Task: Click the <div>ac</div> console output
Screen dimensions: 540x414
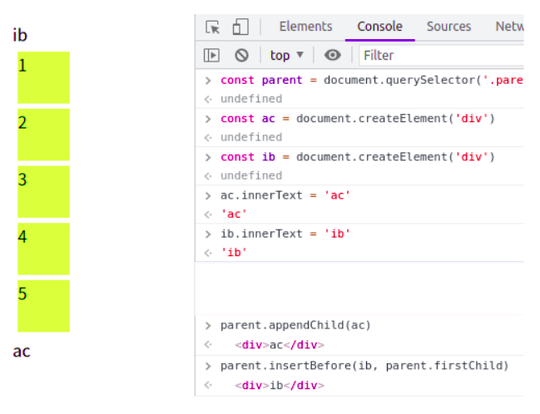Action: 280,345
